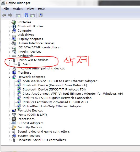Select the Human Interface Devices label

click(x=36, y=43)
